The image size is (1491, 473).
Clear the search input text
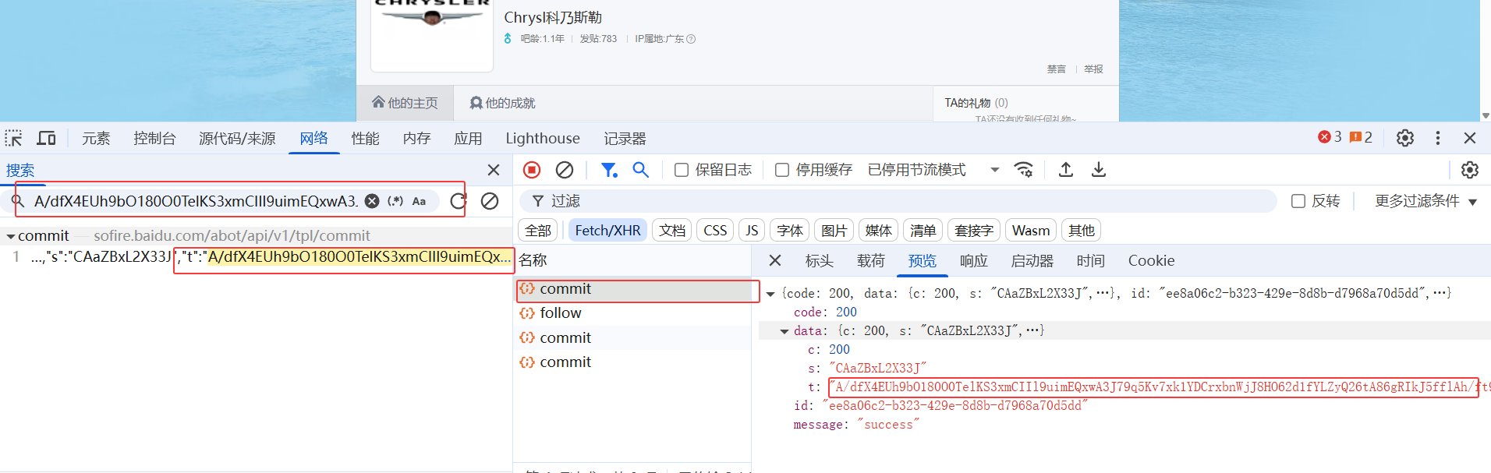click(x=373, y=201)
